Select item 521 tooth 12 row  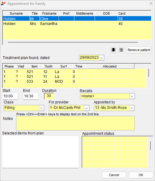[68, 72]
